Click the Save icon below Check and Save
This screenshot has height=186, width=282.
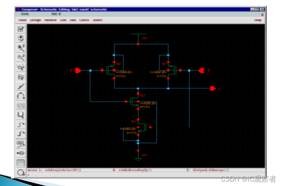tap(21, 38)
